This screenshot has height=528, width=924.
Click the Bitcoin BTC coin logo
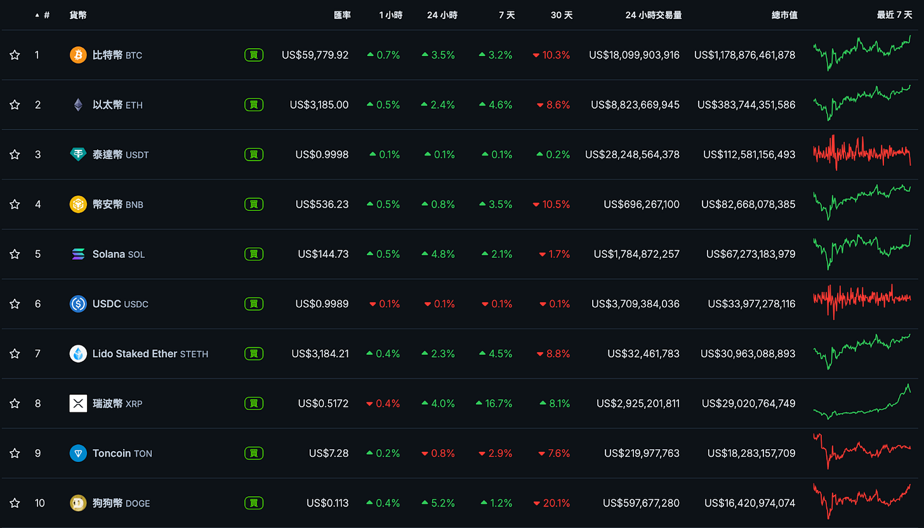78,55
